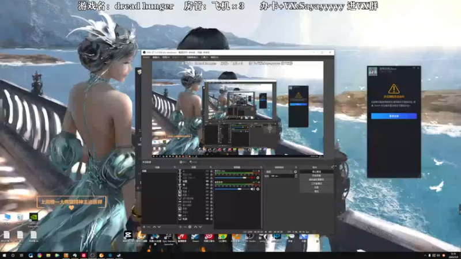
Task: Toggle lock on the 电脑 source
Action: [211, 219]
